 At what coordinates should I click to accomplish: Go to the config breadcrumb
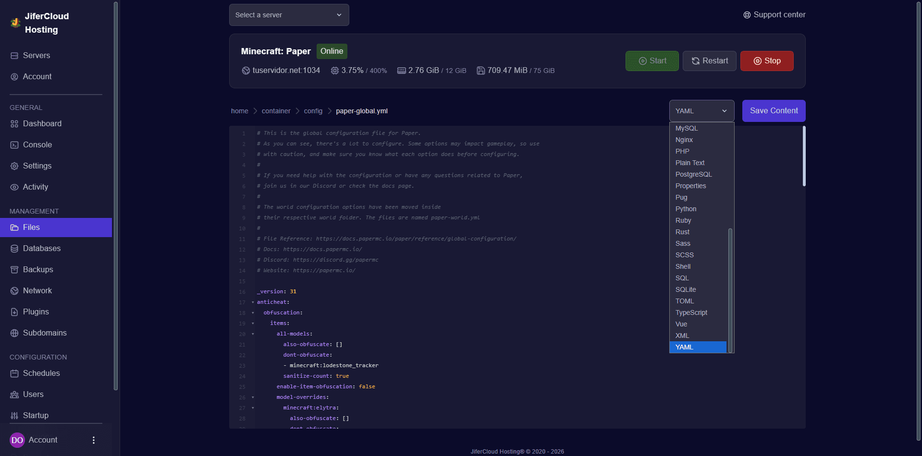point(313,111)
